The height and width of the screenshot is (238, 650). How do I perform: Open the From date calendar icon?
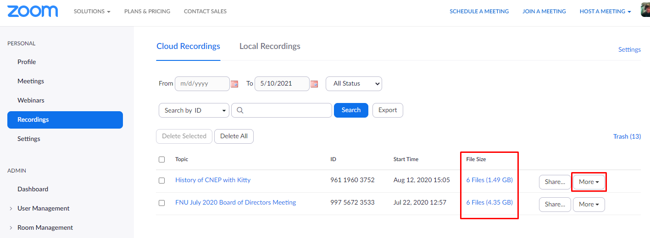point(234,84)
